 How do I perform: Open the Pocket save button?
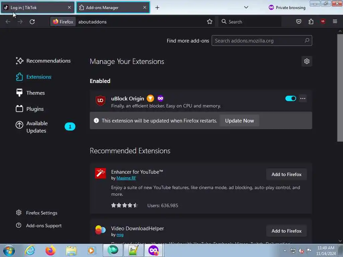[x=298, y=22]
